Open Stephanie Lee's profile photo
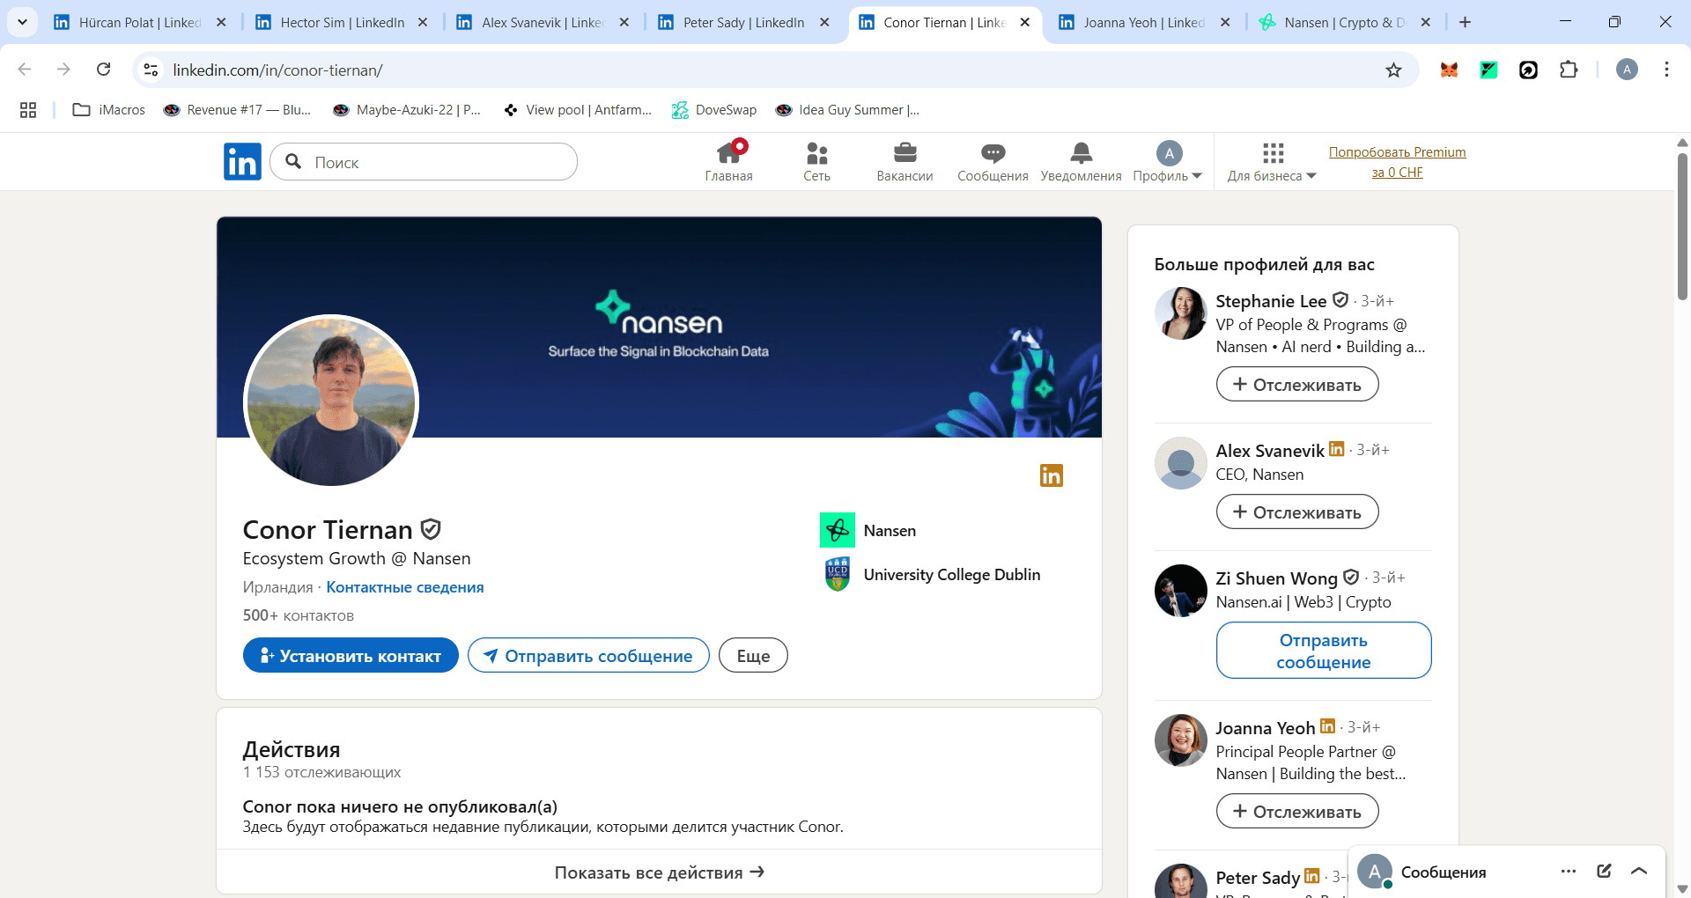The image size is (1691, 898). [1181, 313]
